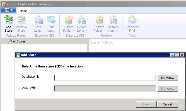
Task: Expand the Export Items dropdown arrow
Action: click(x=86, y=31)
